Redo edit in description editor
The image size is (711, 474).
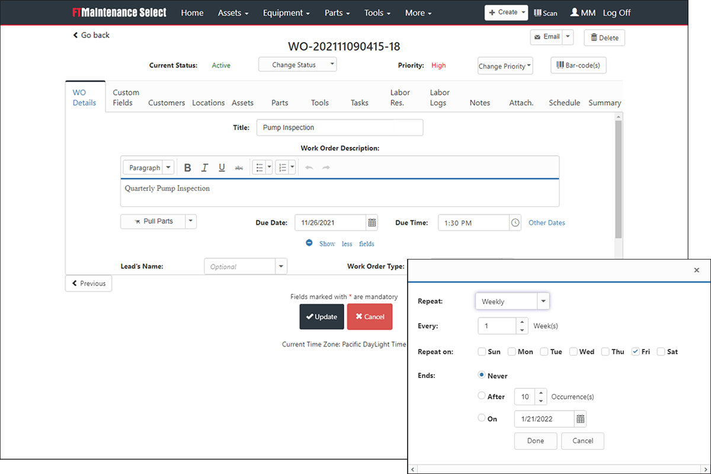click(326, 168)
